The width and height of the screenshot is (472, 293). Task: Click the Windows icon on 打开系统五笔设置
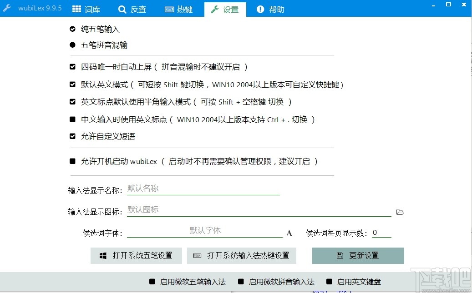(x=102, y=255)
